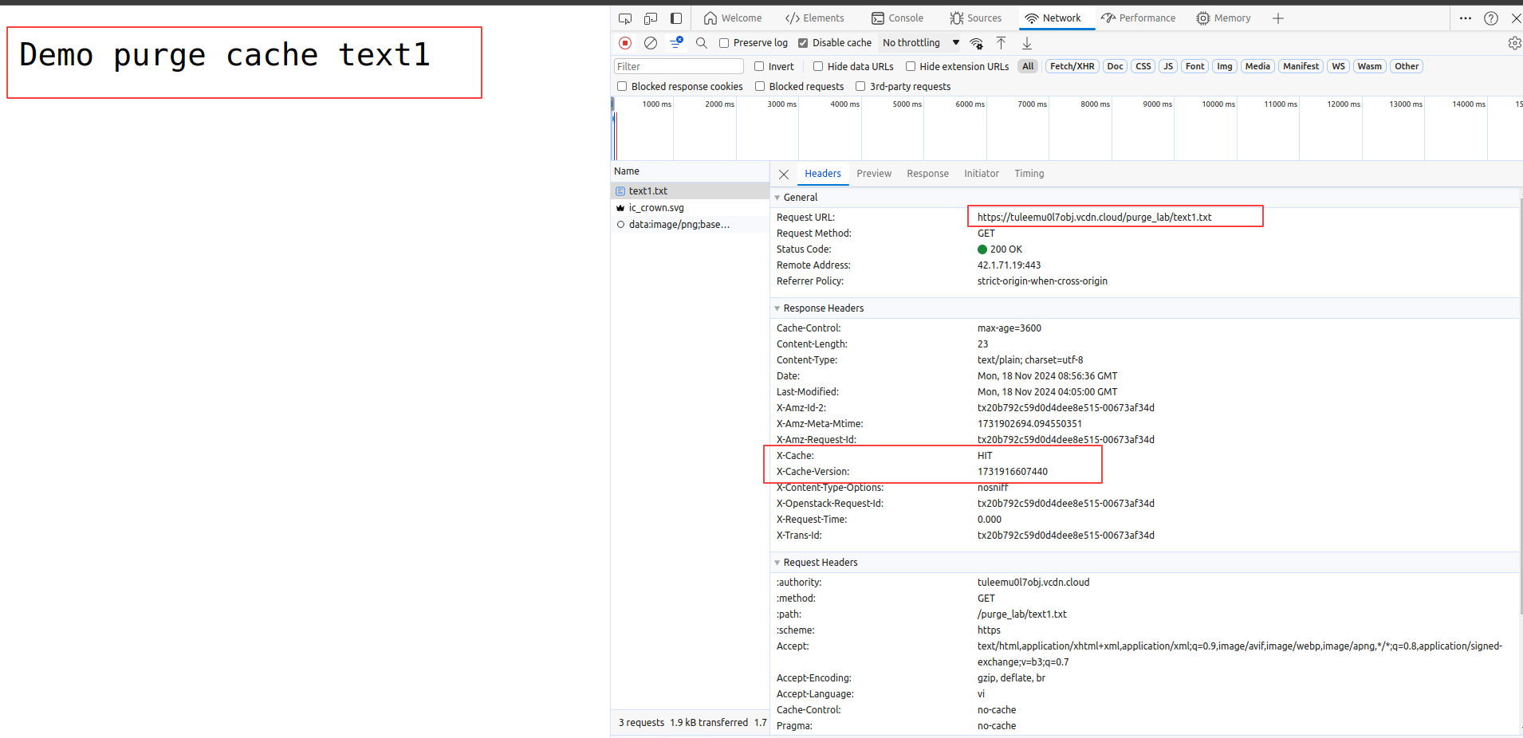
Task: Collapse the General section
Action: [777, 198]
